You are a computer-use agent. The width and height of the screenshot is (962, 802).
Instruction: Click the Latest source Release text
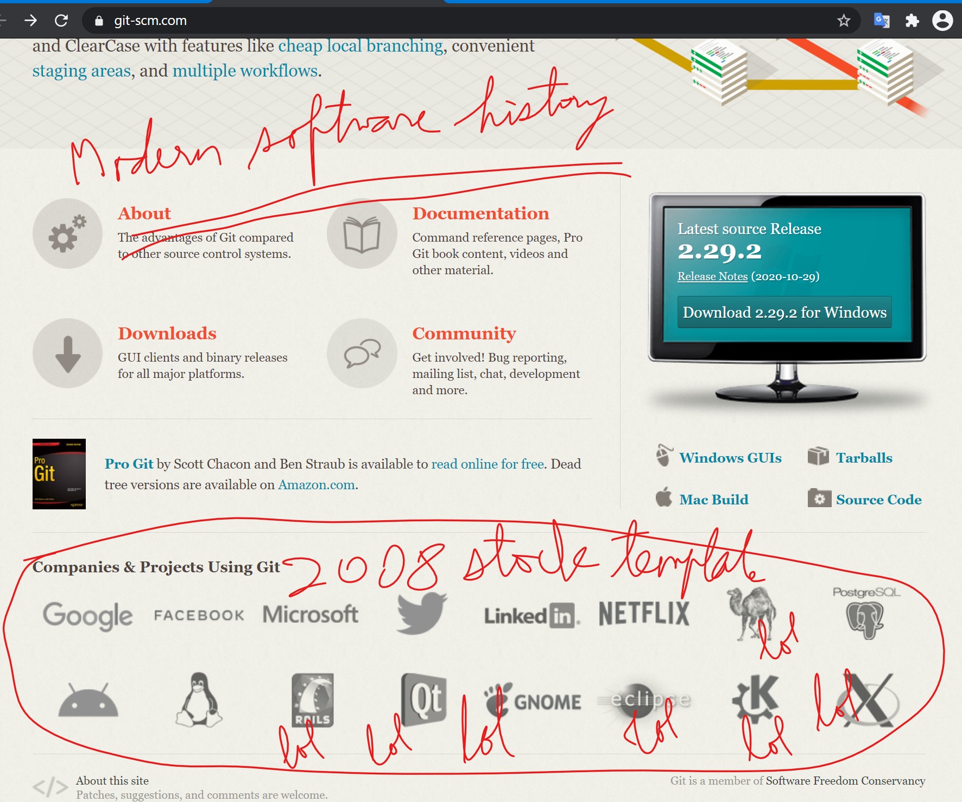(749, 229)
